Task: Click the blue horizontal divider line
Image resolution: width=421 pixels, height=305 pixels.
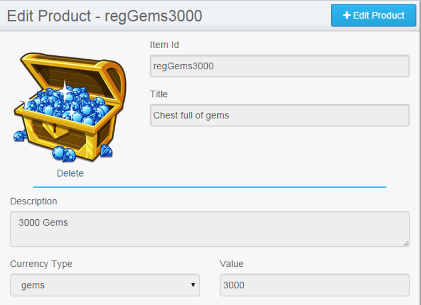Action: tap(210, 187)
